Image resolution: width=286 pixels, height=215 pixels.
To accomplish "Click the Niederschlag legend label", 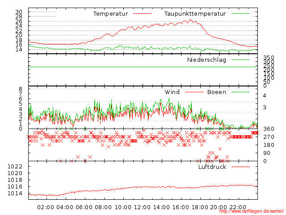I will coord(206,60).
